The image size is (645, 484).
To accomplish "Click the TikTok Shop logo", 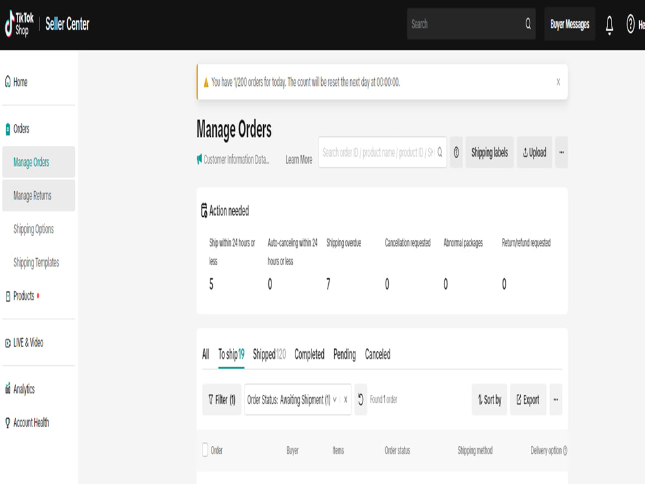I will coord(19,24).
